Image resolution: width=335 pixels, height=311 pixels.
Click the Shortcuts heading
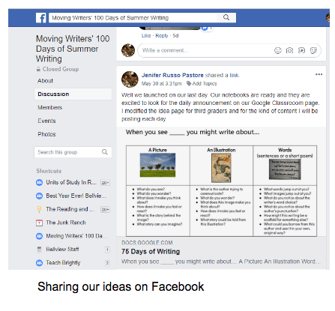(x=49, y=171)
